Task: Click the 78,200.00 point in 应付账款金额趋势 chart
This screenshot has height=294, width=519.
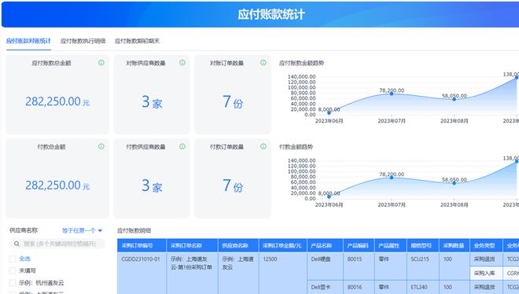Action: [392, 94]
